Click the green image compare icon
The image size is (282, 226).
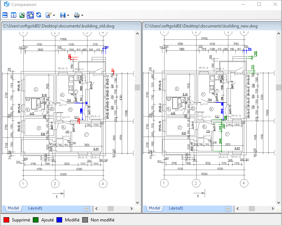tap(22, 15)
